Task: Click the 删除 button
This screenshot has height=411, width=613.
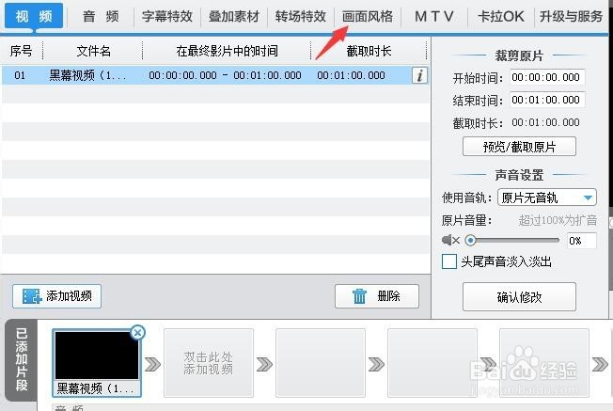Action: point(377,296)
